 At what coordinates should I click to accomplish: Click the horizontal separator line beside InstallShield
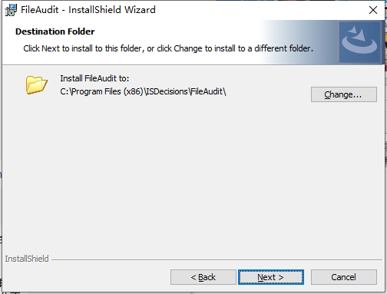coord(217,259)
